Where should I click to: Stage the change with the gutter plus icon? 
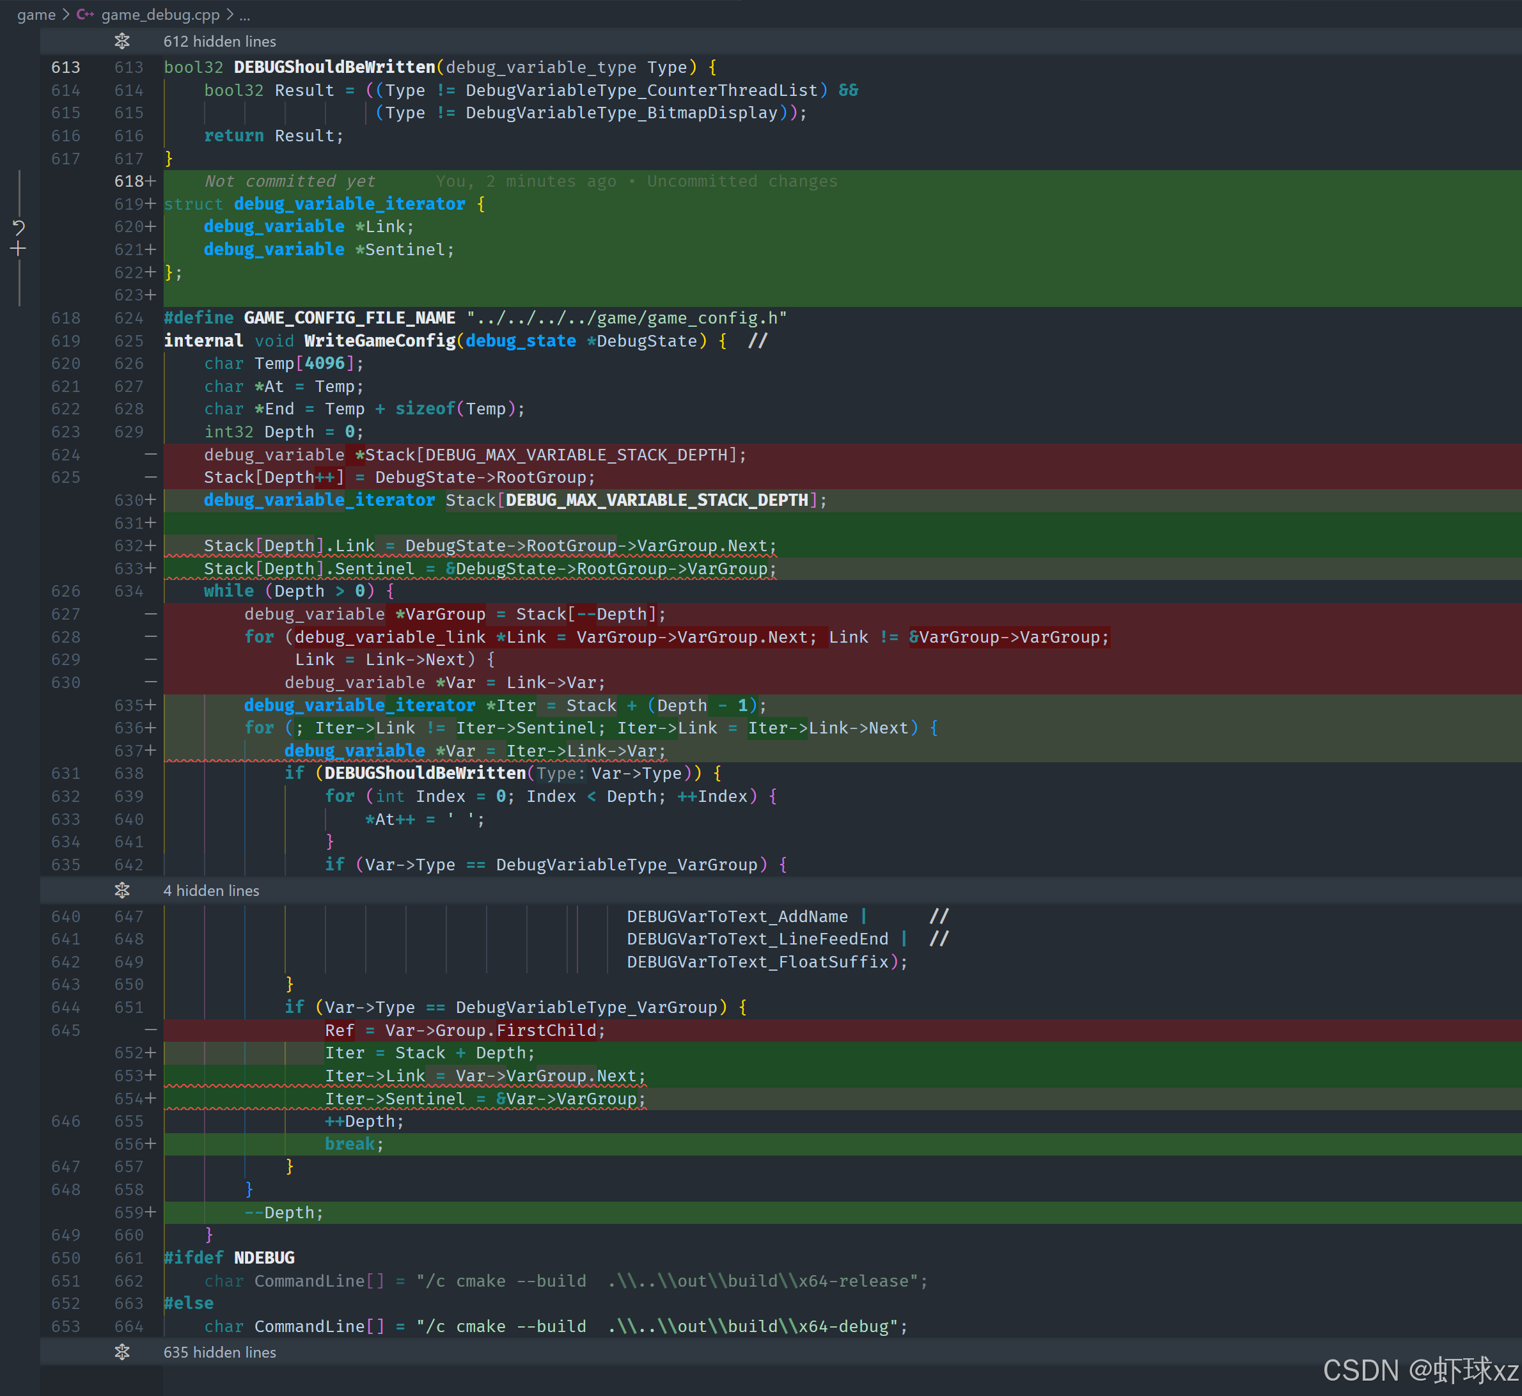pyautogui.click(x=19, y=249)
